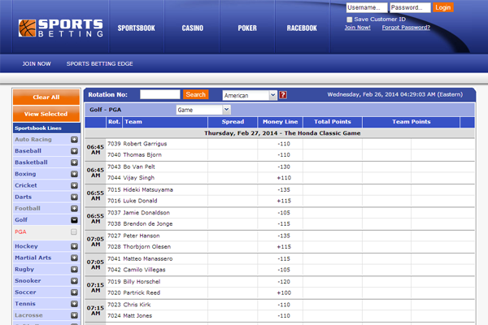Follow the Forgot Password? link
Viewport: 488px width, 325px height.
(x=406, y=28)
